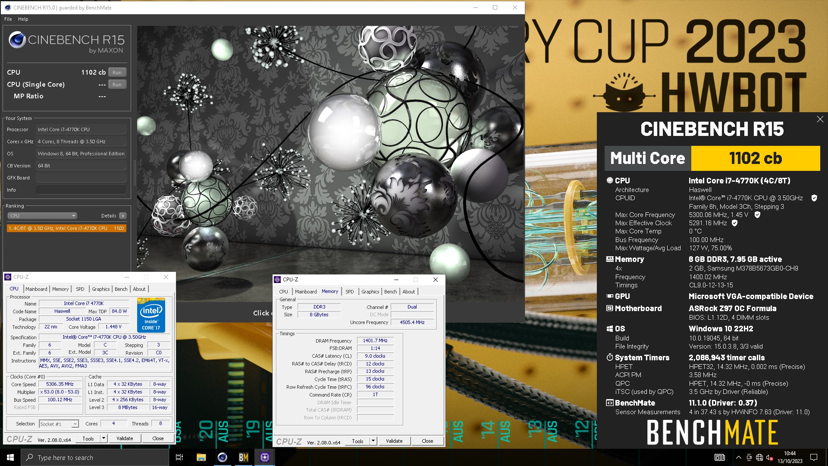Open Mainboard tab in right CPU-Z window
828x466 pixels.
pyautogui.click(x=306, y=292)
